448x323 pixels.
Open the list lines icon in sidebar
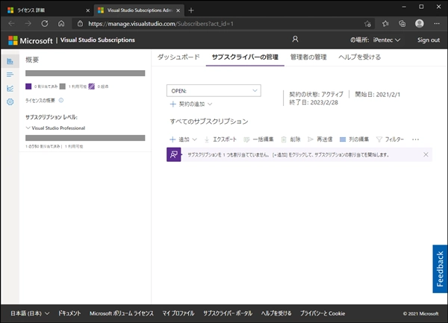click(10, 75)
